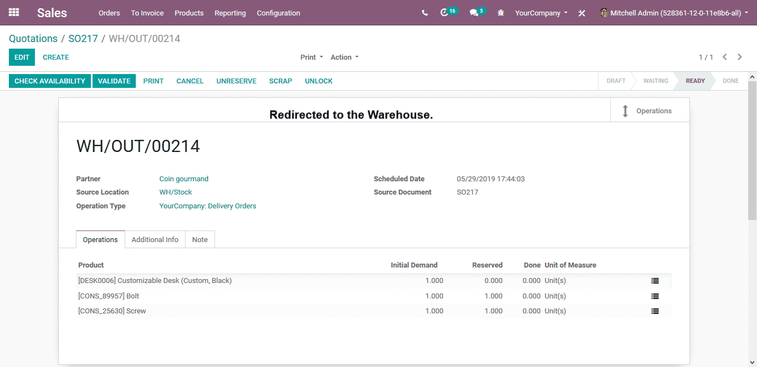Navigate to SO217 in breadcrumb
This screenshot has height=367, width=757.
coord(83,39)
